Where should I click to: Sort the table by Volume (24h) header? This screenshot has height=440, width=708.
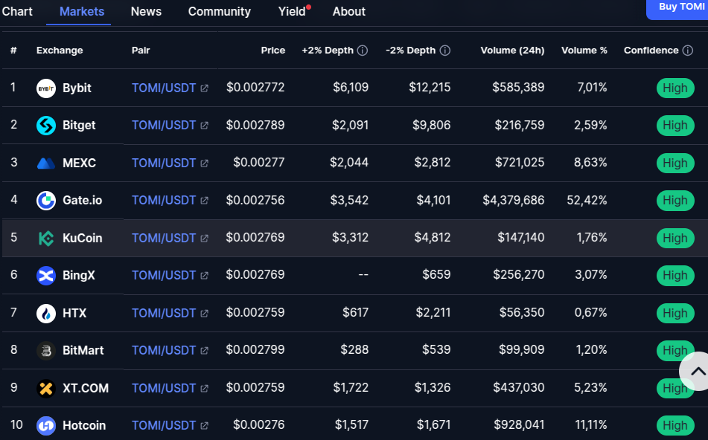click(x=512, y=51)
